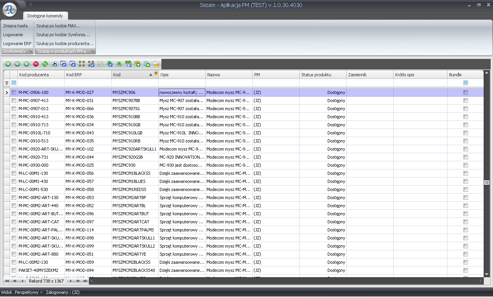Open the quick access toolbar customize arrow

point(30,5)
